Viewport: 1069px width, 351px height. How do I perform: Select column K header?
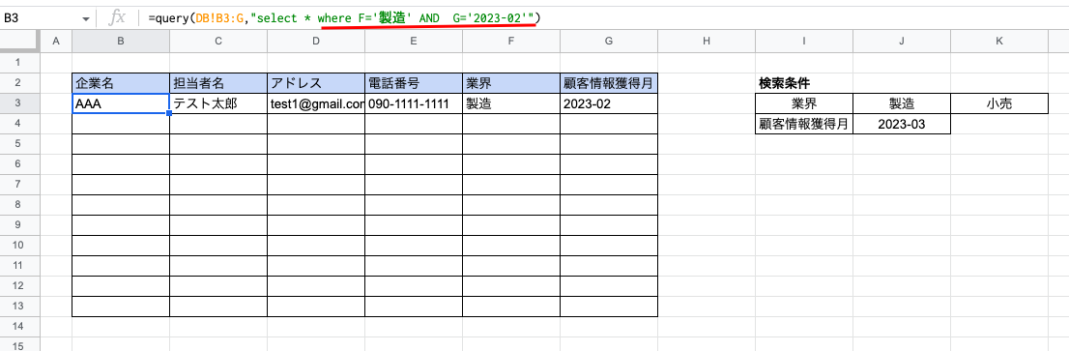[x=998, y=42]
